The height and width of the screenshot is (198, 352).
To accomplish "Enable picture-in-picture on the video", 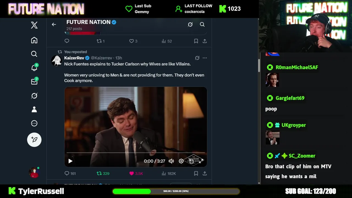I will 191,161.
